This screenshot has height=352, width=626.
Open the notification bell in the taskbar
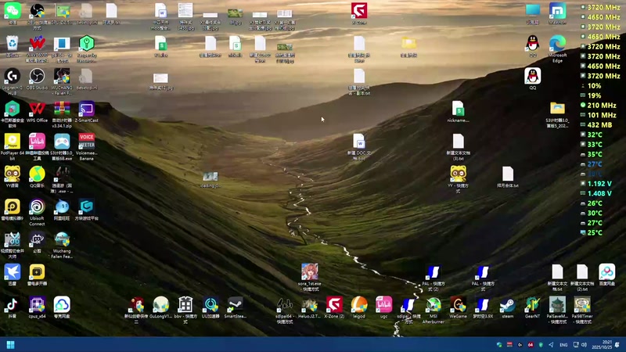pyautogui.click(x=617, y=344)
